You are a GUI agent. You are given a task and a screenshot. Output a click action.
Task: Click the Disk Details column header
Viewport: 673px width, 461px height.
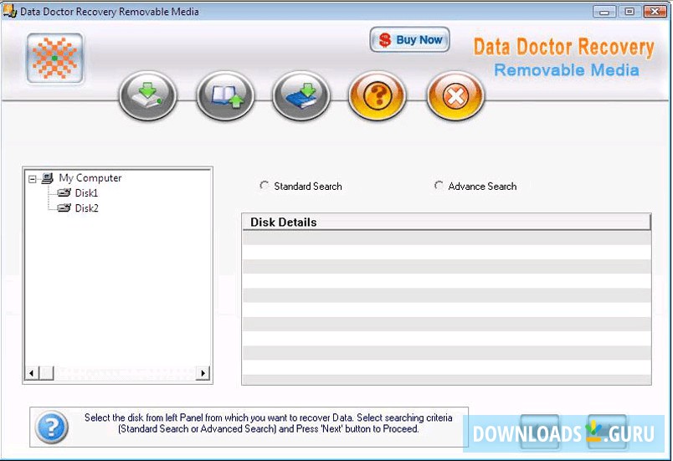[446, 223]
